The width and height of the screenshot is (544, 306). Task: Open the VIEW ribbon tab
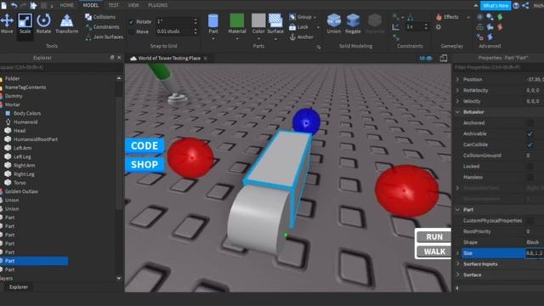[133, 5]
